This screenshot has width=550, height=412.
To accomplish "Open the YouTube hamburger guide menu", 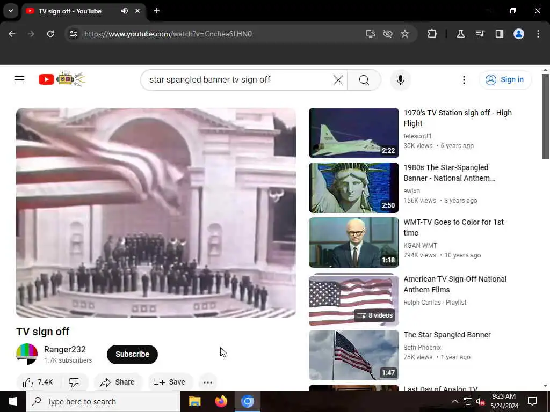I will pyautogui.click(x=19, y=80).
